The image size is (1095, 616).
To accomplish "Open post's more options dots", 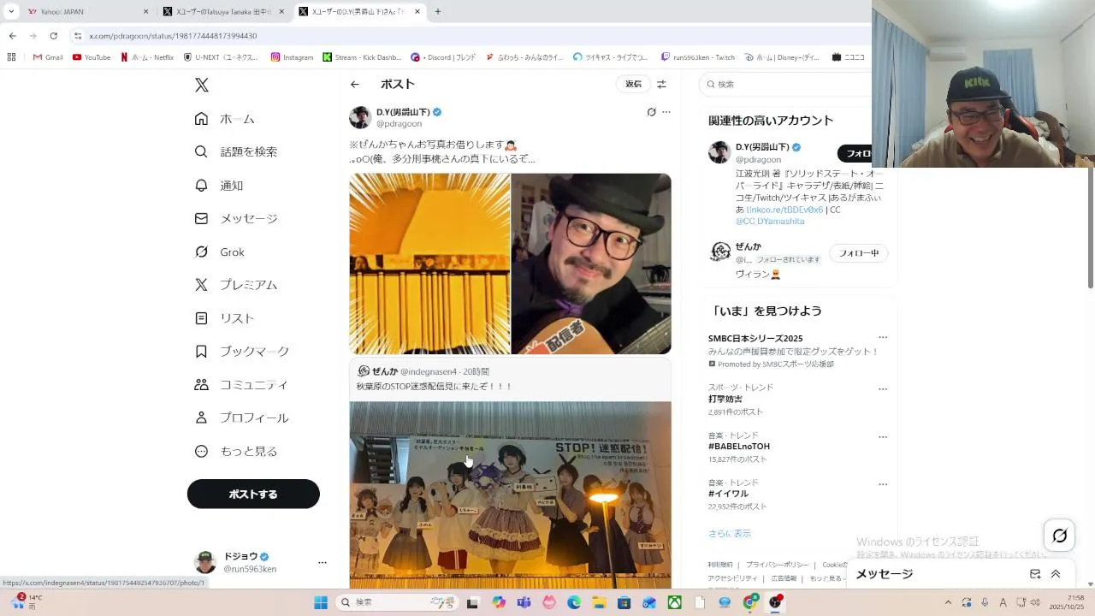I will [x=666, y=112].
